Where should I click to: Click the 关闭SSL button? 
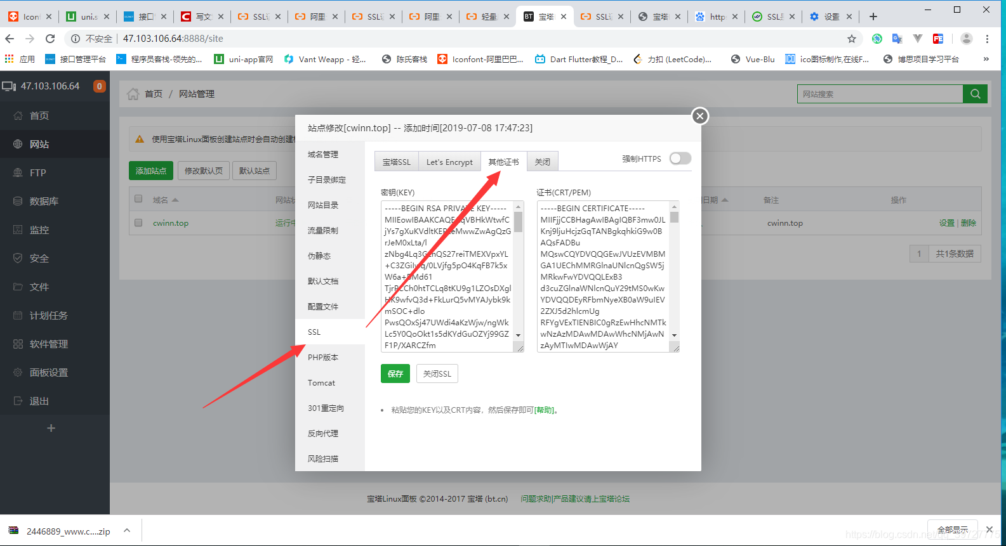(x=437, y=374)
